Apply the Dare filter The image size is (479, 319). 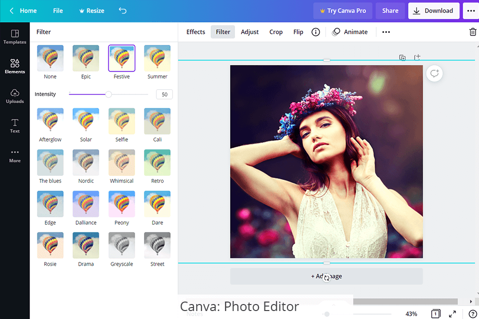coord(157,204)
